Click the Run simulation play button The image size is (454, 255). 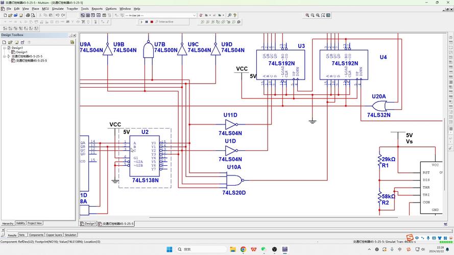141,22
